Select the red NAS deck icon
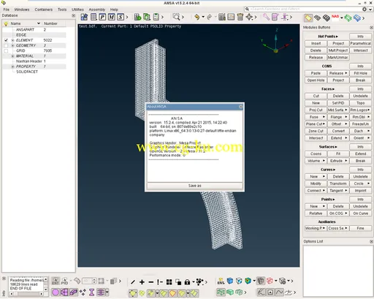This screenshot has height=299, width=374. 335,18
